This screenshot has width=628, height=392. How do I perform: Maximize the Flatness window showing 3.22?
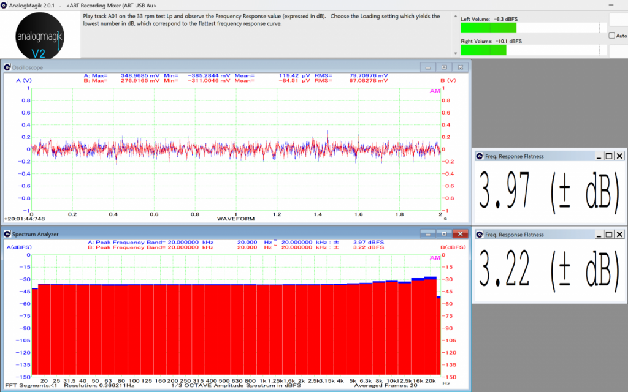click(609, 235)
